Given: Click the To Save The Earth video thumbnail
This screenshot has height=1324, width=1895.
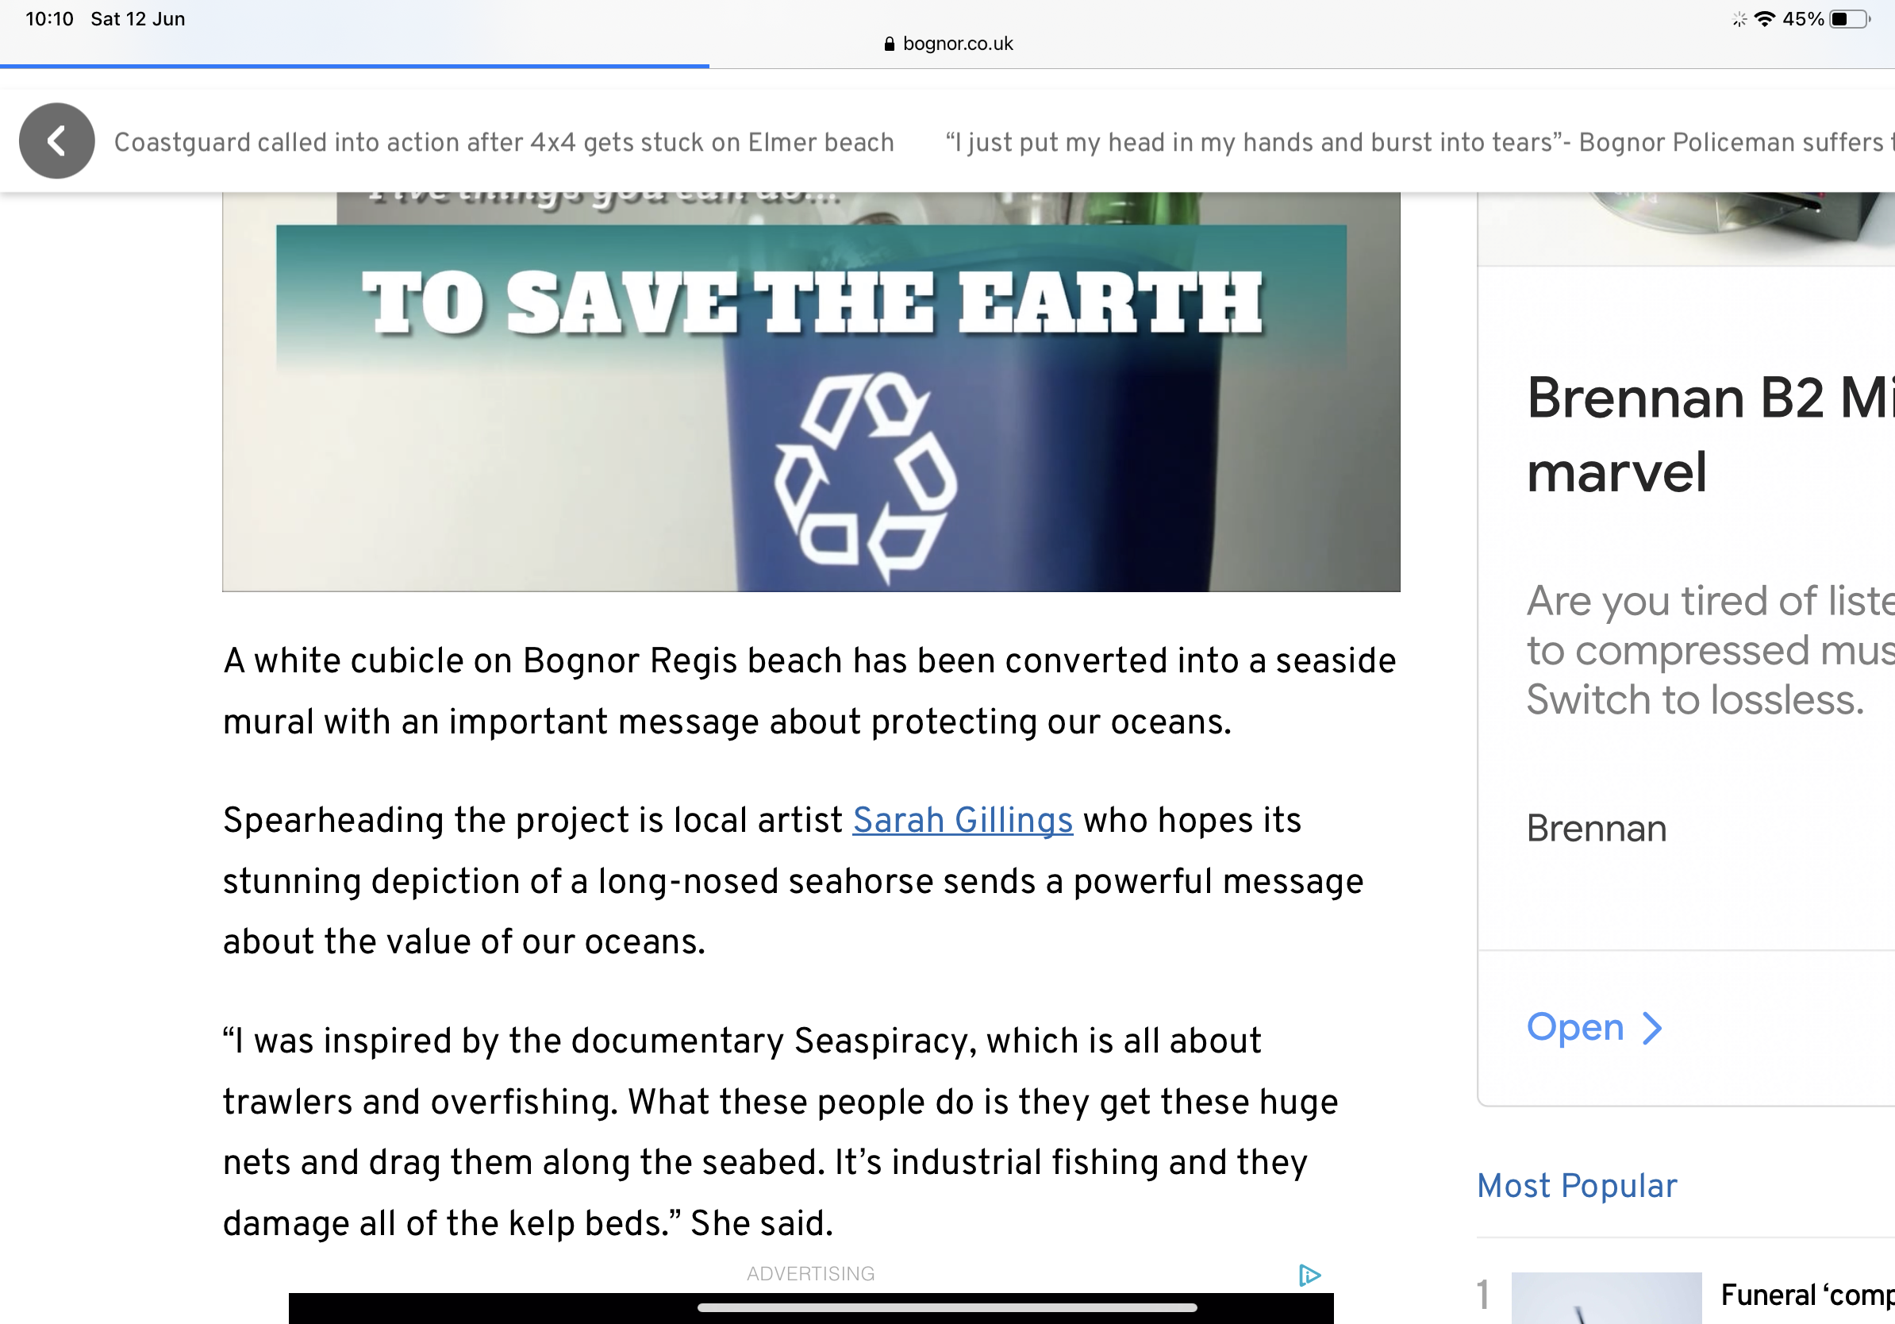Looking at the screenshot, I should [x=811, y=392].
